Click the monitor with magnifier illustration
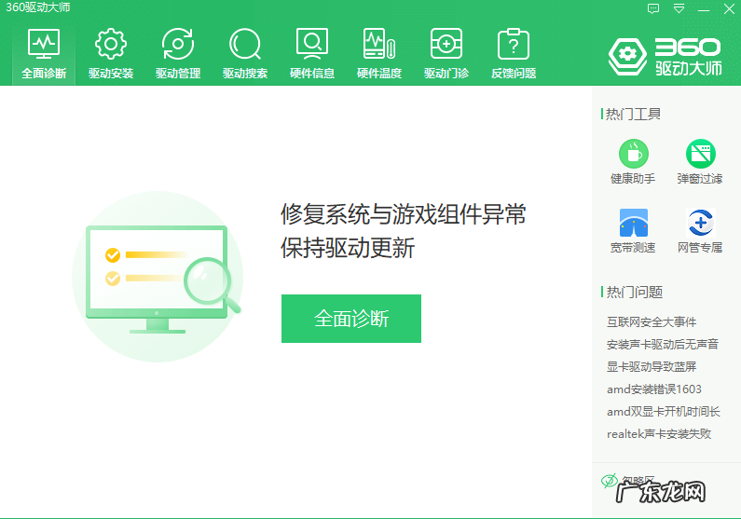 click(x=158, y=277)
